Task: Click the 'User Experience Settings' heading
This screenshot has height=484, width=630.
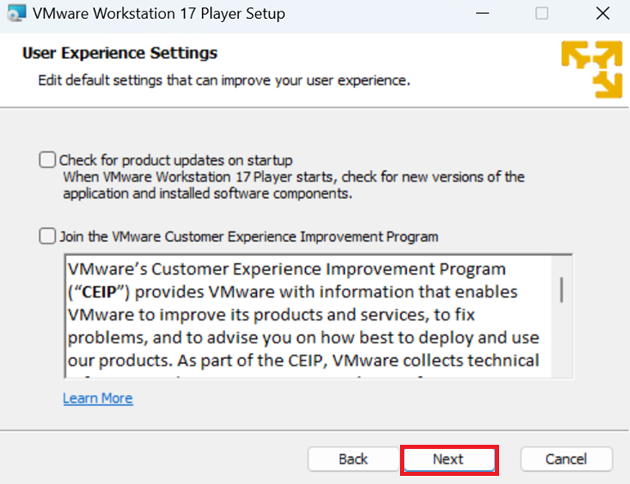Action: 119,53
